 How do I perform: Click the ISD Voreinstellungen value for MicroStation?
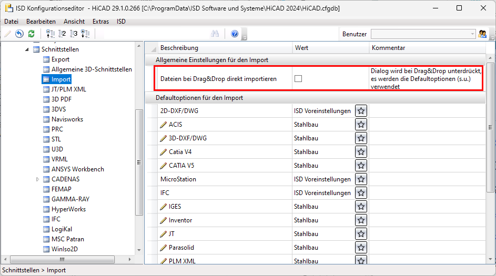(x=322, y=179)
